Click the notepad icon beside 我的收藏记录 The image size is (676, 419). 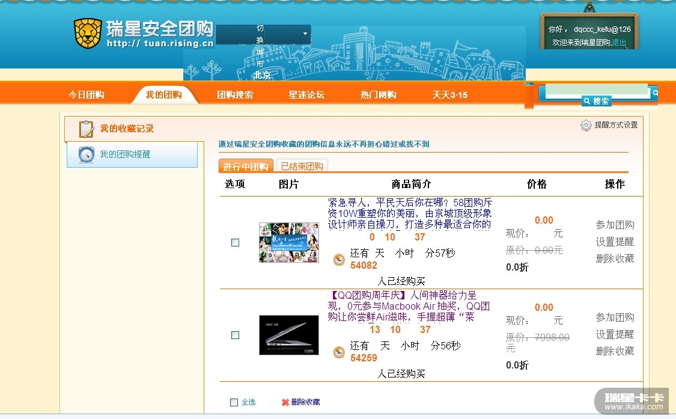(87, 129)
